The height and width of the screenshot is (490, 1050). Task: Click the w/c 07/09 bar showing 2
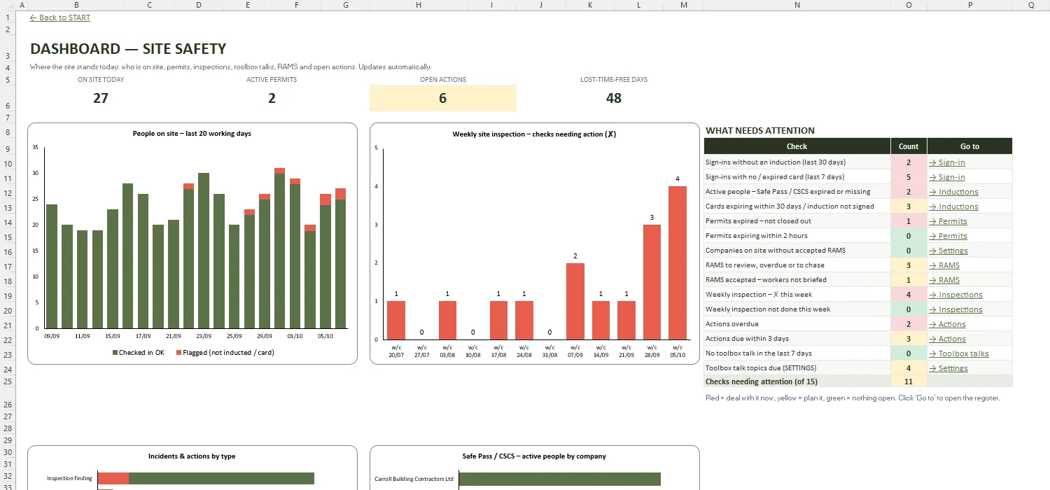(575, 301)
